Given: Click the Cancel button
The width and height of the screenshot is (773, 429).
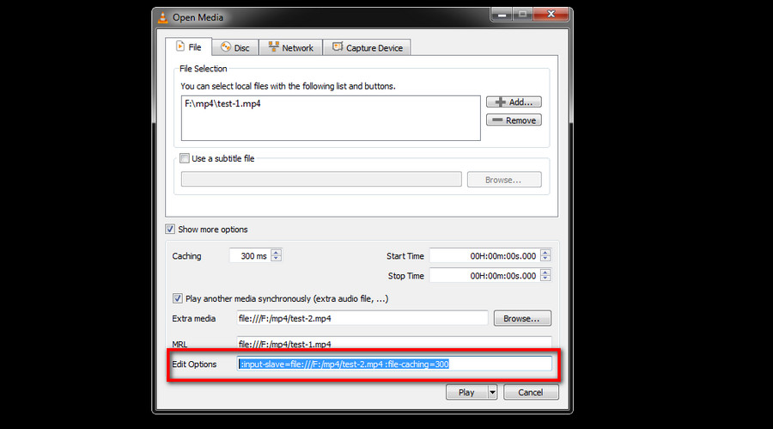Looking at the screenshot, I should pos(531,393).
